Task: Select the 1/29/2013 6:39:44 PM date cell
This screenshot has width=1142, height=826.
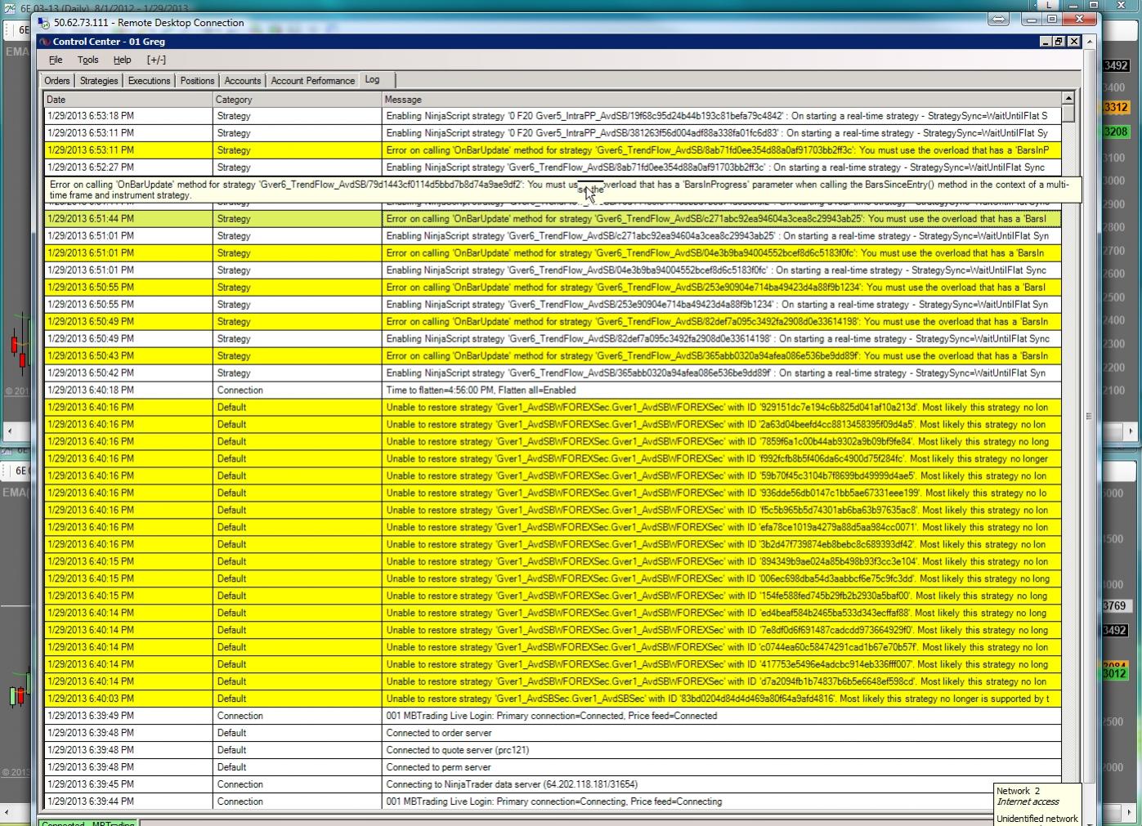Action: click(x=129, y=802)
